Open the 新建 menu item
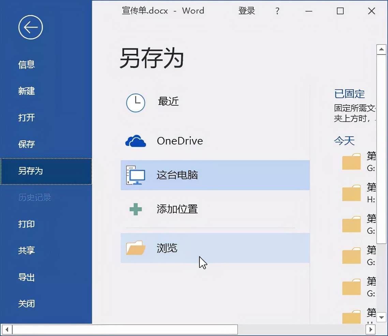The height and width of the screenshot is (336, 388). tap(27, 91)
